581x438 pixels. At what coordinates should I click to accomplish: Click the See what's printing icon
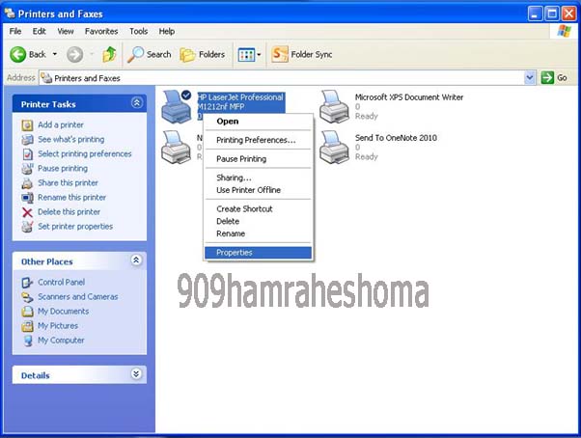27,140
